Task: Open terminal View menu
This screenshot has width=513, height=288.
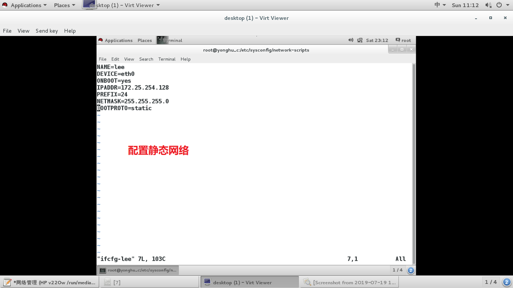Action: pyautogui.click(x=129, y=59)
